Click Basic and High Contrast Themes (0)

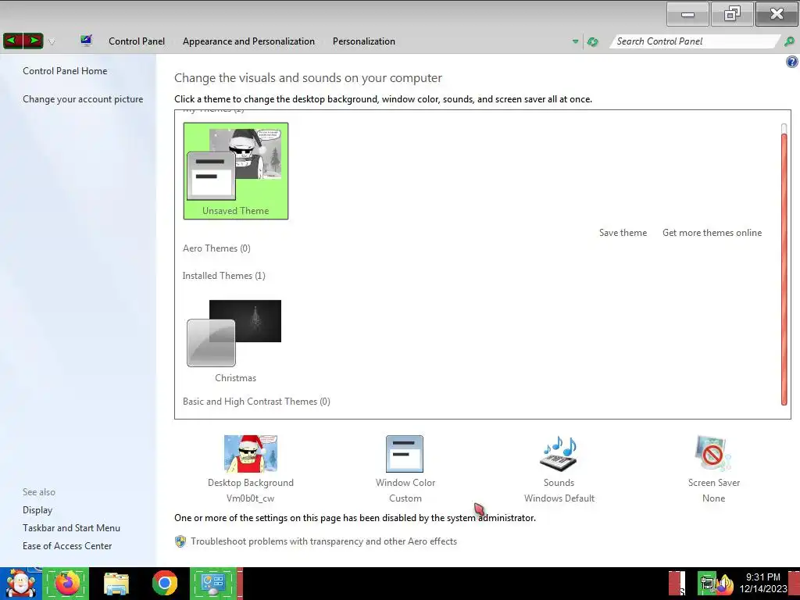(256, 402)
